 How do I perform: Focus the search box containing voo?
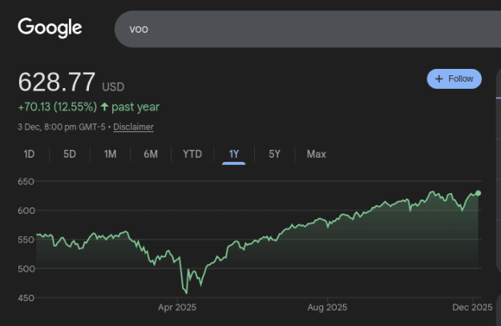tap(308, 29)
